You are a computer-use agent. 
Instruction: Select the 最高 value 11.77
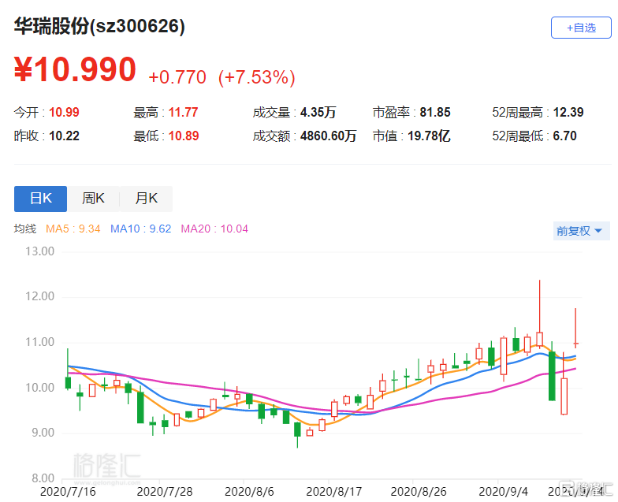point(183,112)
